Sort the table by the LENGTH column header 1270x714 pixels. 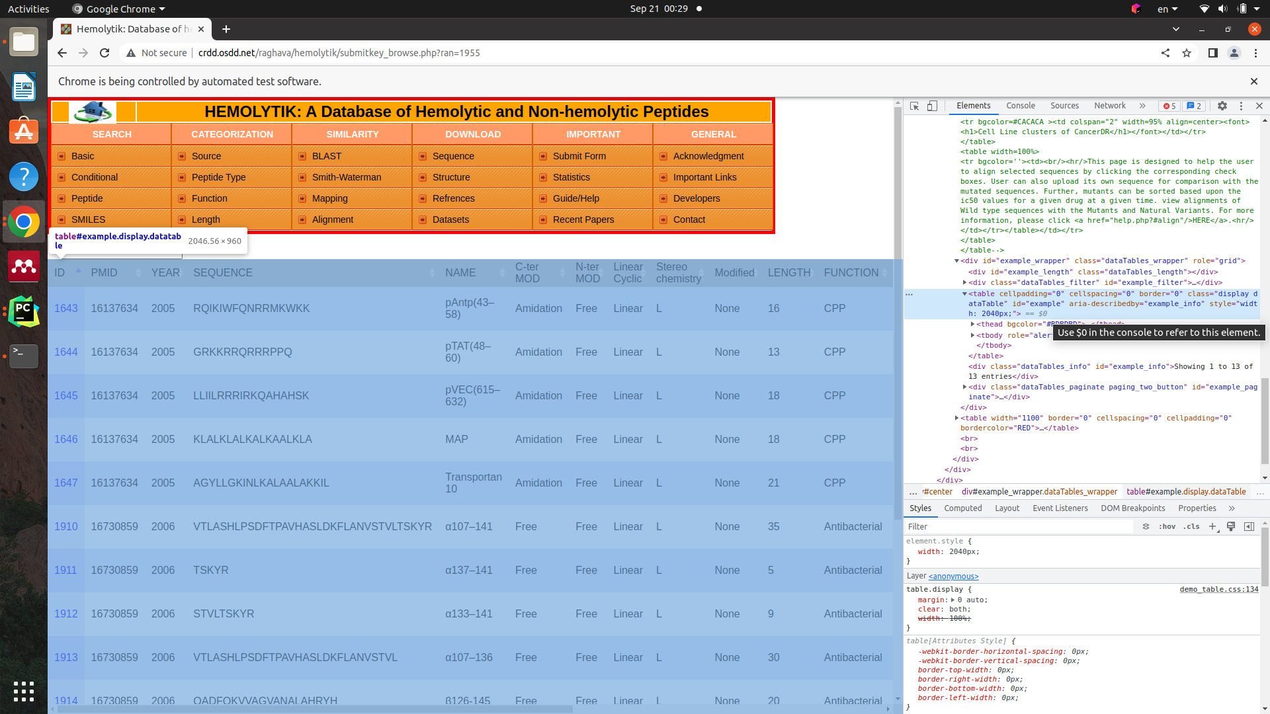pos(789,272)
